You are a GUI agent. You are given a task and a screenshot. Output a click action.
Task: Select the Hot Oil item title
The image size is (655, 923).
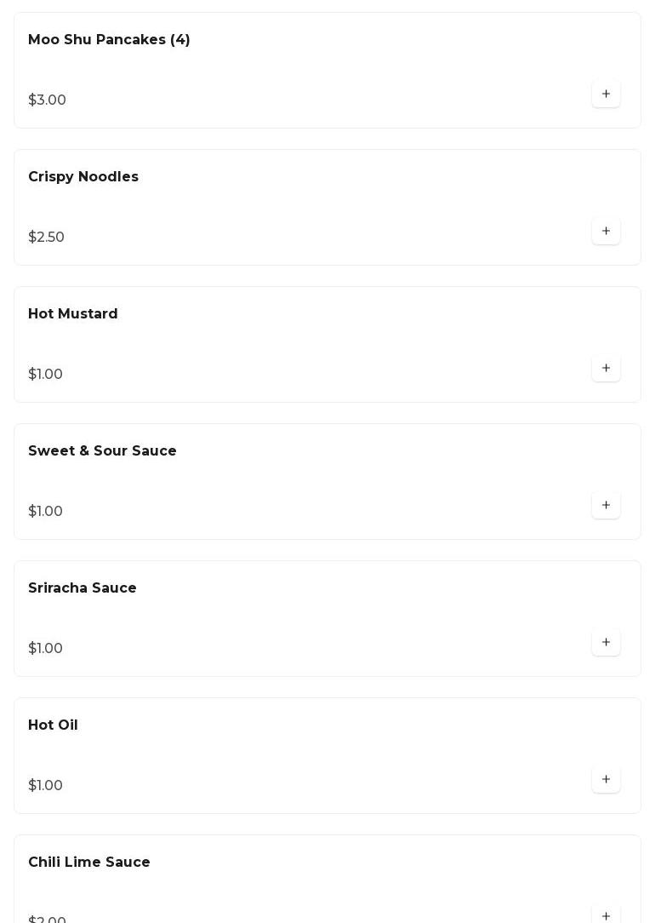tap(53, 725)
